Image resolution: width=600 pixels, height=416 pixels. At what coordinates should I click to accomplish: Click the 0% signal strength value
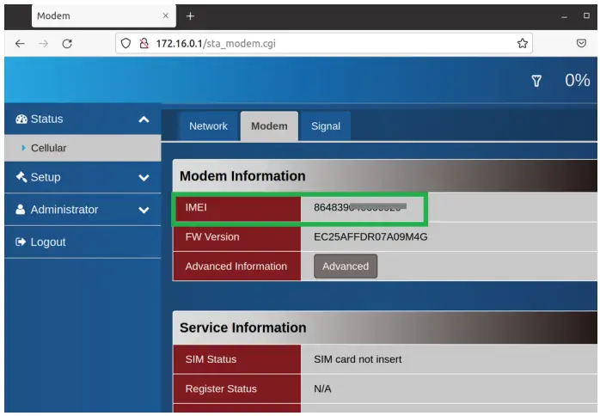click(578, 80)
